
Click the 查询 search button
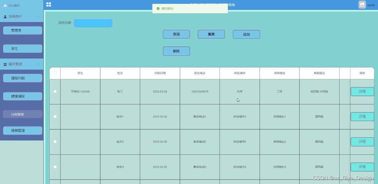tap(176, 34)
